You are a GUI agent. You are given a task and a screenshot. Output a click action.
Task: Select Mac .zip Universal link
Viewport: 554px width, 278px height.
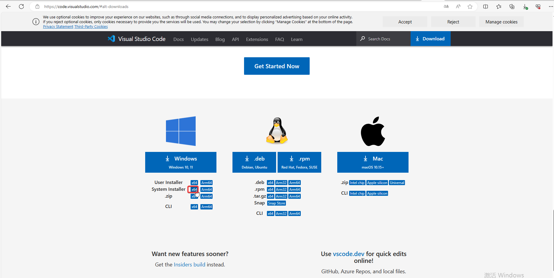tap(397, 183)
